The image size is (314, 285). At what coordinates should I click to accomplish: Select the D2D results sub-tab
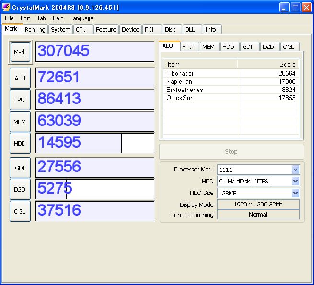click(x=269, y=47)
